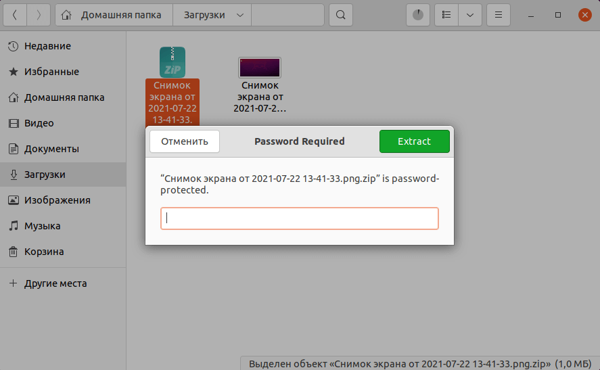Screen dimensions: 600x370
Task: Go to Документы in the sidebar
Action: point(51,149)
